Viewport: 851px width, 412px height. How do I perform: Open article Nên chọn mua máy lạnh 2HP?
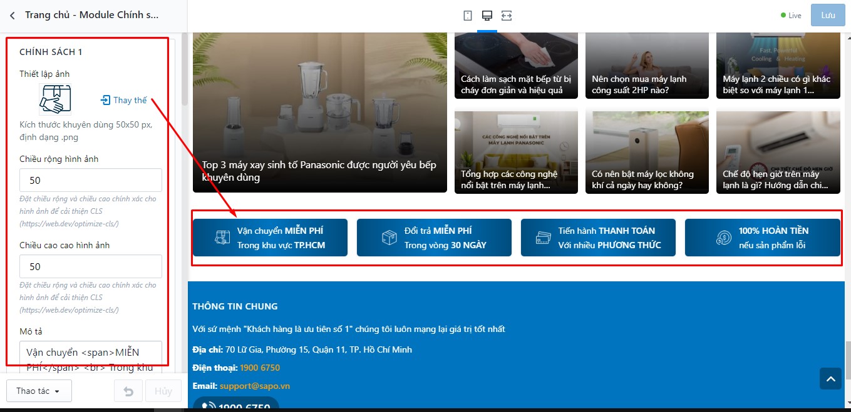(647, 66)
